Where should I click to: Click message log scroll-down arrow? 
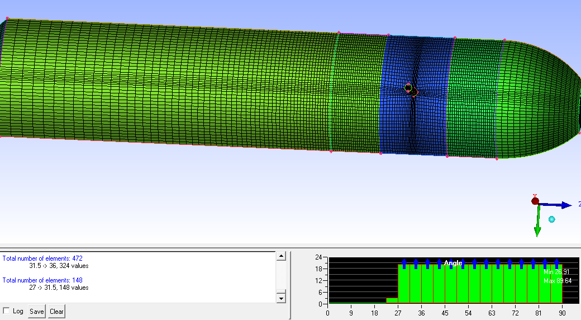point(281,298)
